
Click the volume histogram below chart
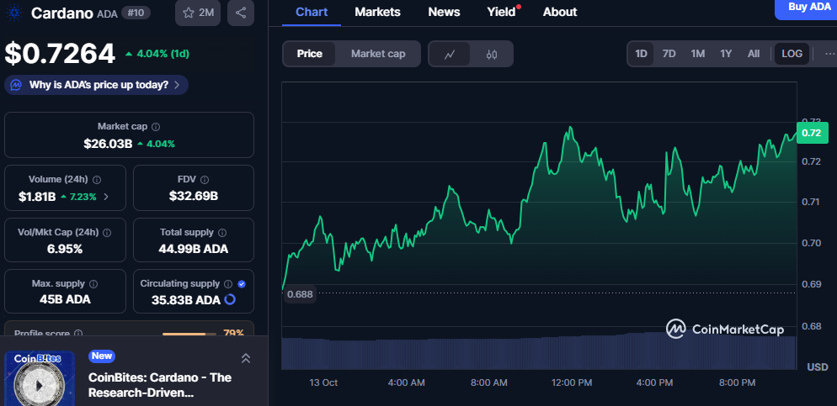[539, 351]
